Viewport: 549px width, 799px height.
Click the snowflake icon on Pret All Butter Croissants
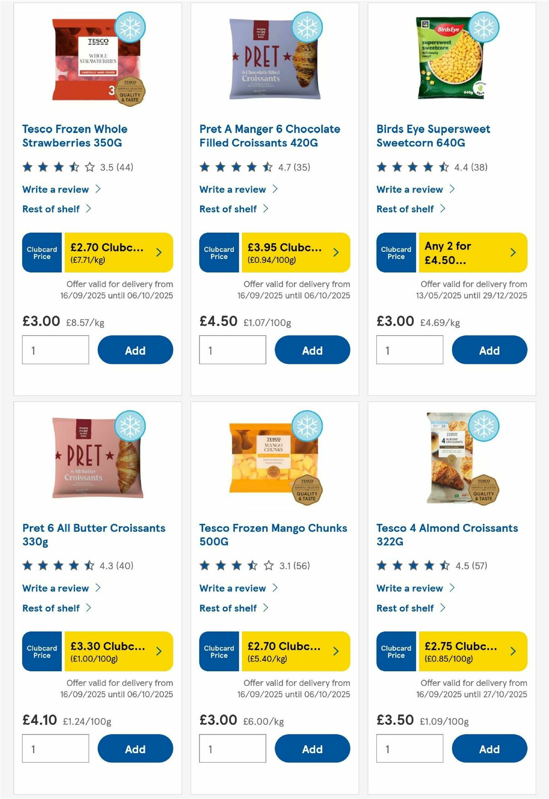click(x=129, y=426)
